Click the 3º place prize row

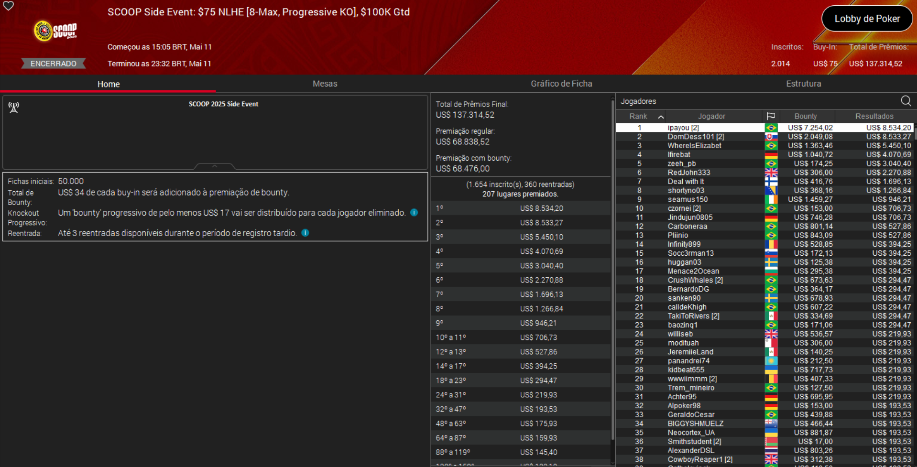[x=521, y=237]
